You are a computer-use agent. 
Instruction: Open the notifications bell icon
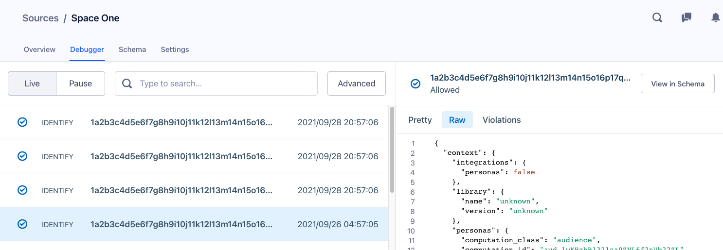(715, 18)
